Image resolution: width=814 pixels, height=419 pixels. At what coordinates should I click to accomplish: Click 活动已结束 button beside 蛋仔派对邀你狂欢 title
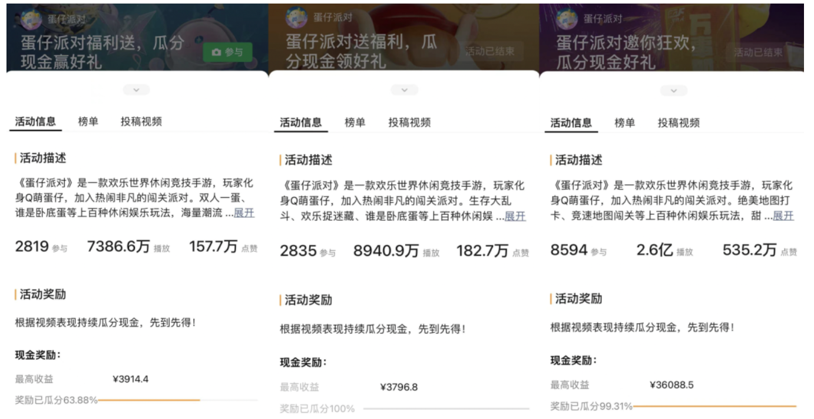759,52
